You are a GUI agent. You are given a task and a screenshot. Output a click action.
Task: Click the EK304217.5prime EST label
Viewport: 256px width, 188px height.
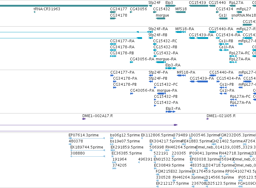[166, 141]
